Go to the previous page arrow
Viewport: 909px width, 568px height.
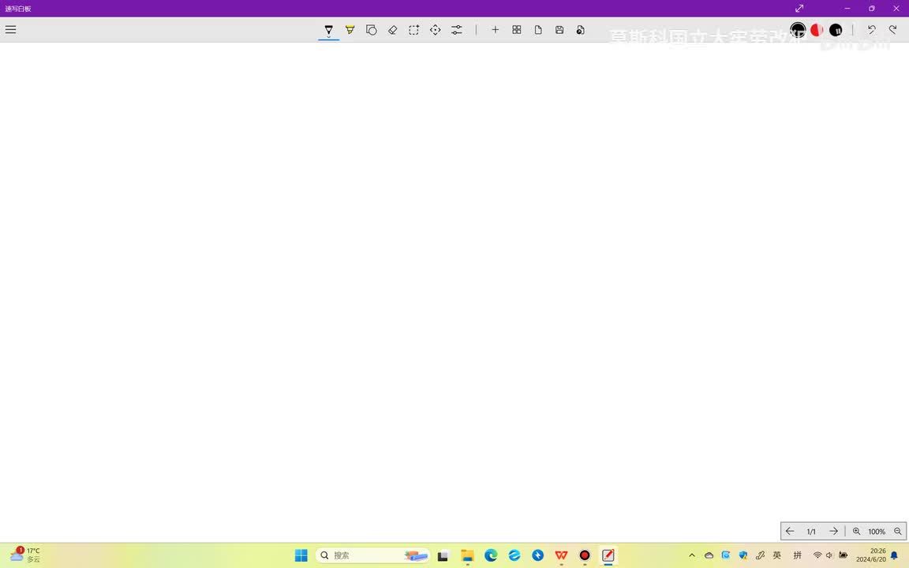click(x=790, y=531)
